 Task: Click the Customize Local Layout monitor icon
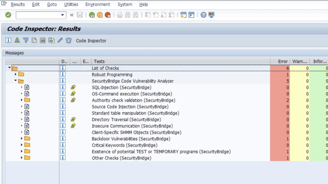[x=211, y=15]
